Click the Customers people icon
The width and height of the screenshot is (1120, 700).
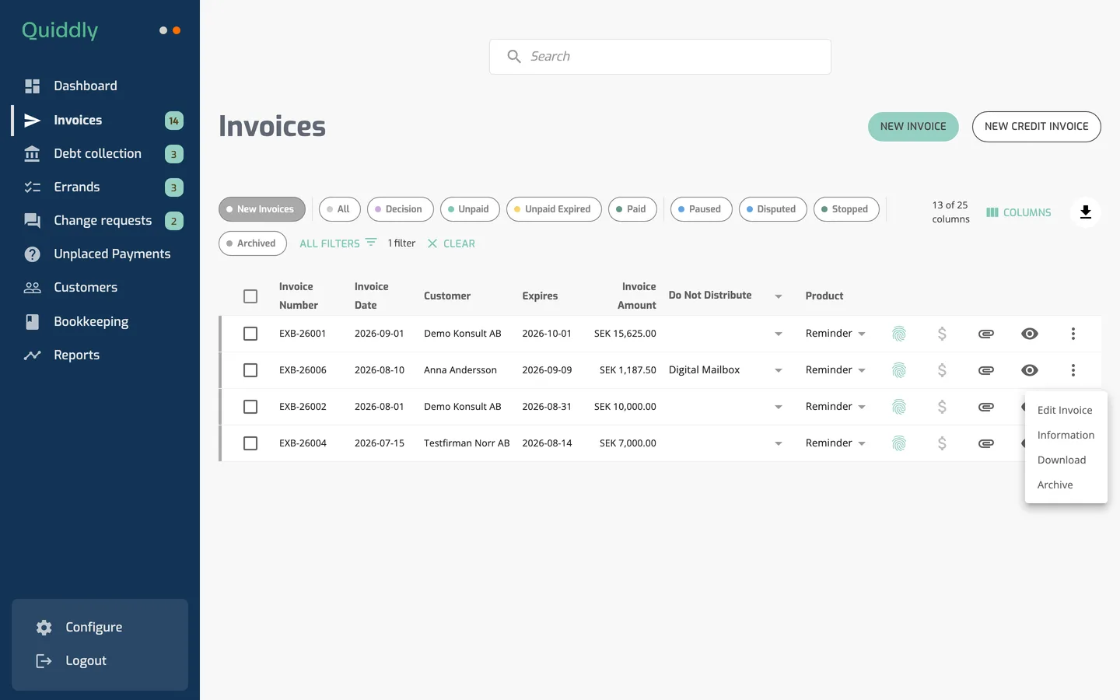click(x=32, y=288)
